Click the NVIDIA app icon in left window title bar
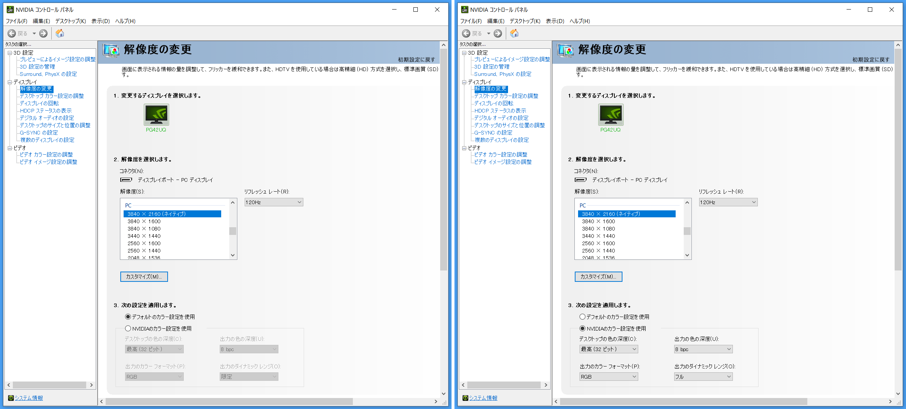Image resolution: width=906 pixels, height=409 pixels. [x=10, y=10]
